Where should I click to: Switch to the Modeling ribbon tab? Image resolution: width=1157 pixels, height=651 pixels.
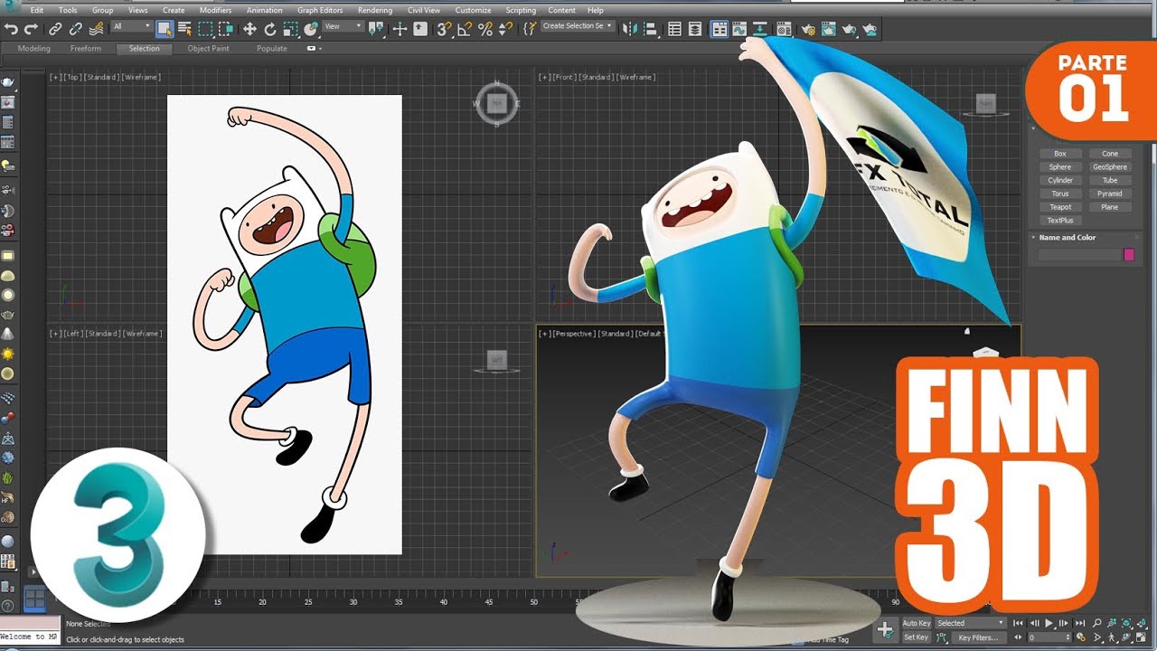coord(34,49)
